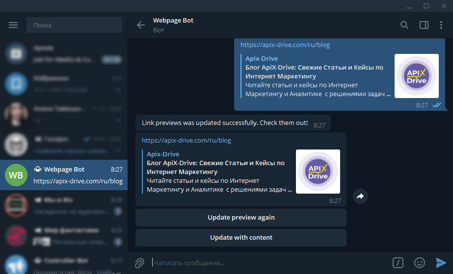The height and width of the screenshot is (274, 453).
Task: Open Apix-Drive logo thumbnail in bot reply
Action: pyautogui.click(x=318, y=172)
